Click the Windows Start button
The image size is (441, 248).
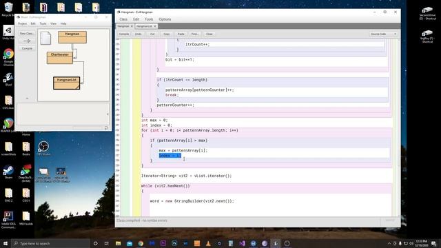click(6, 243)
